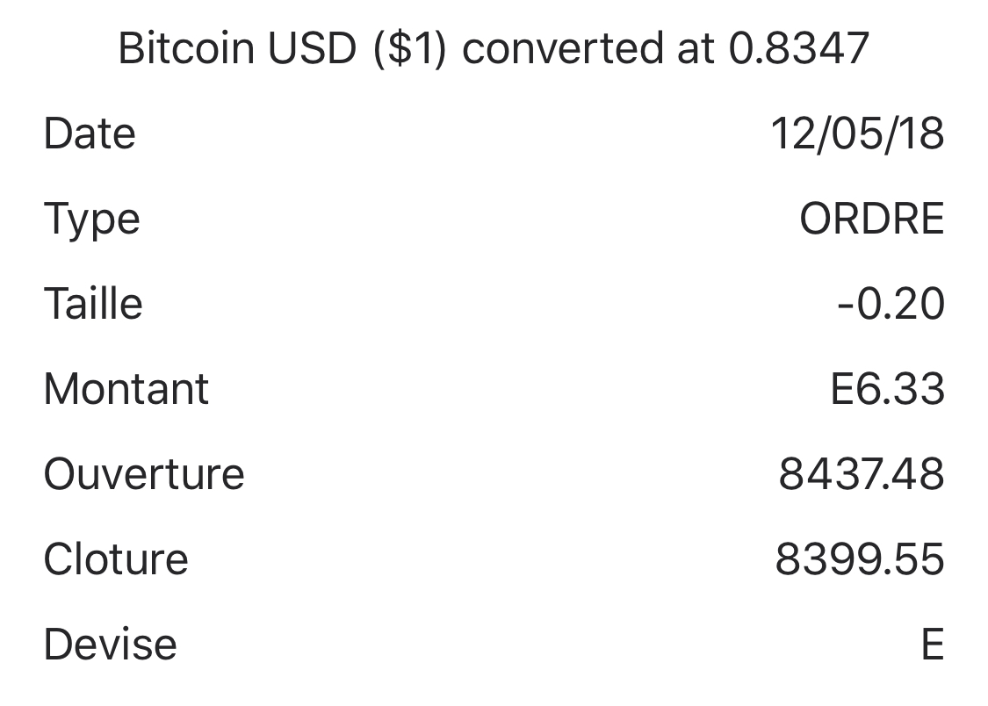
Task: Select the size value -0.20
Action: (891, 305)
